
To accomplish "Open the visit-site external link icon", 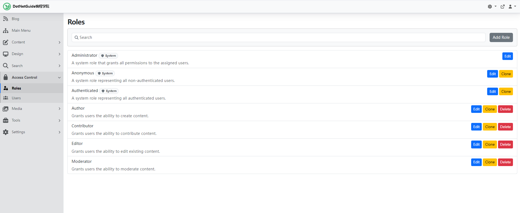I will [503, 7].
